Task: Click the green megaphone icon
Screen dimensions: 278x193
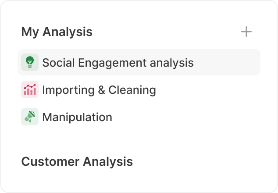Action: pos(30,117)
